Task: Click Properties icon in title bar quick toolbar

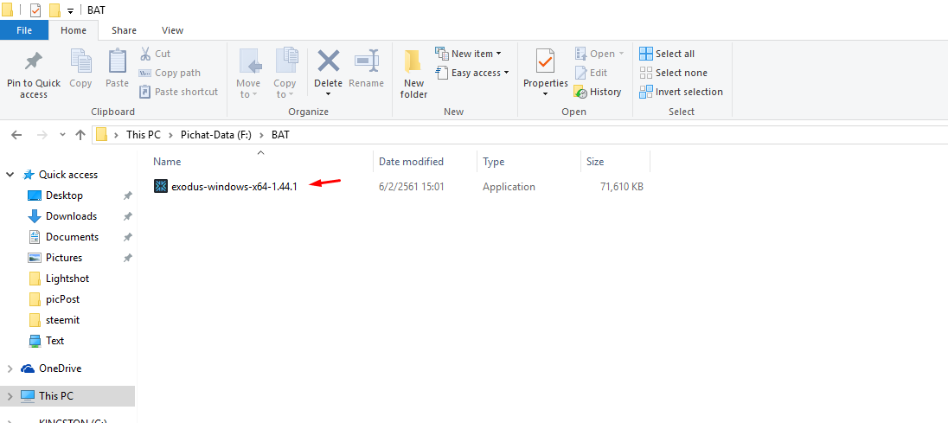Action: pyautogui.click(x=35, y=10)
